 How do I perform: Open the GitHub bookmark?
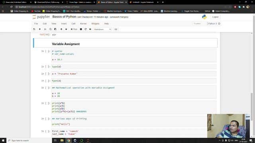(x=207, y=11)
